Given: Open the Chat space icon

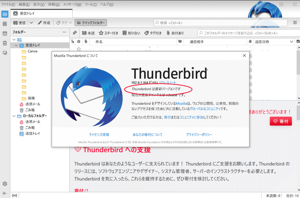Looking at the screenshot, I should click(5, 53).
